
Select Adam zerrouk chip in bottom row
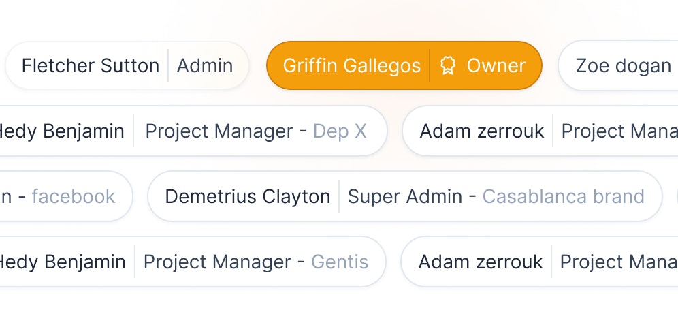(x=539, y=262)
